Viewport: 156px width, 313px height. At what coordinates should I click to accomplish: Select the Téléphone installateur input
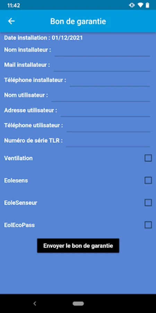point(110,81)
